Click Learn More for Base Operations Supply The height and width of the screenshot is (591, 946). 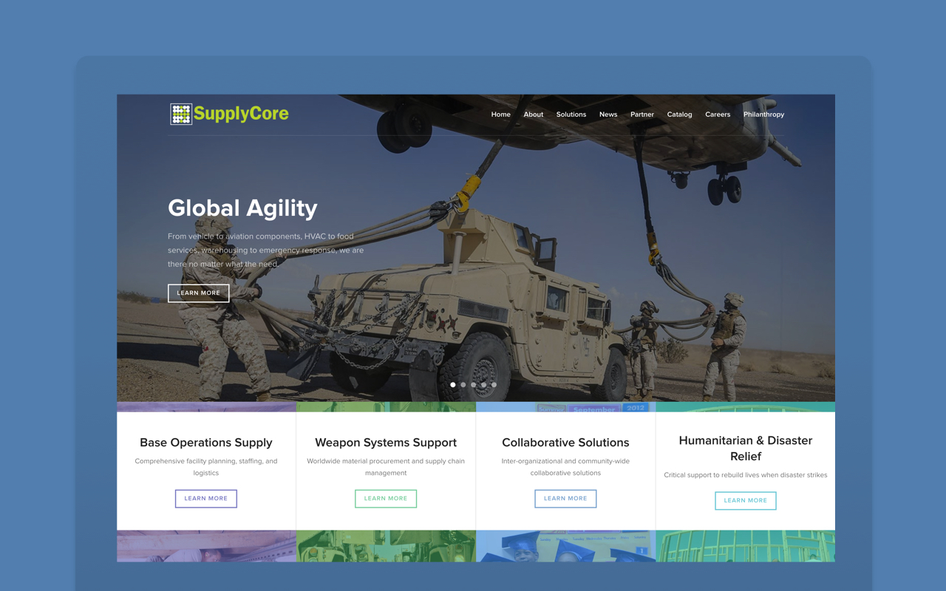tap(205, 499)
